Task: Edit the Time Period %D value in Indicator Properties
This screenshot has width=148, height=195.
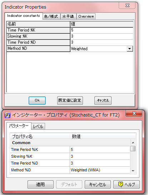Action: tap(102, 42)
